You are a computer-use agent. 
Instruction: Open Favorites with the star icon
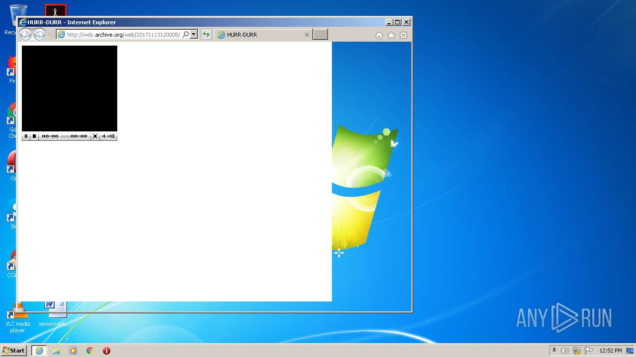coord(391,35)
